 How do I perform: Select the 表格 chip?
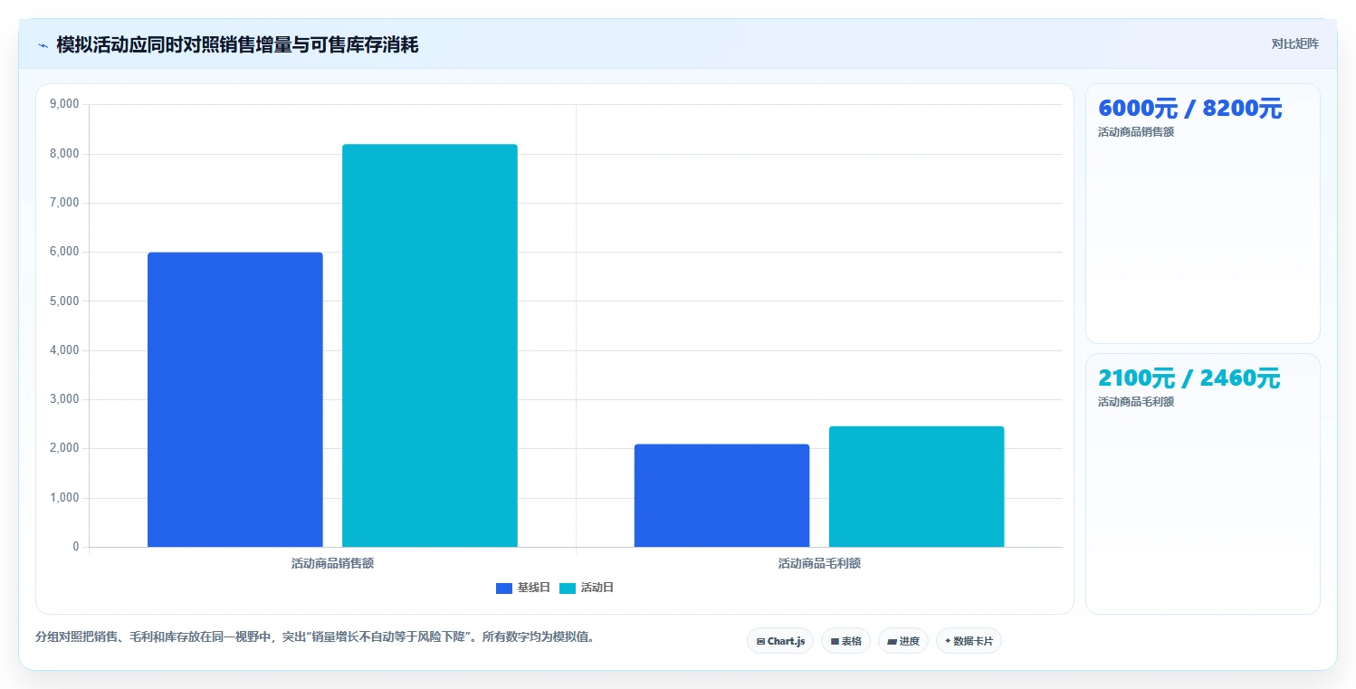pyautogui.click(x=845, y=641)
